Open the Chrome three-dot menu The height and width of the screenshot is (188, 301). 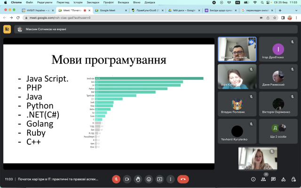tap(296, 18)
